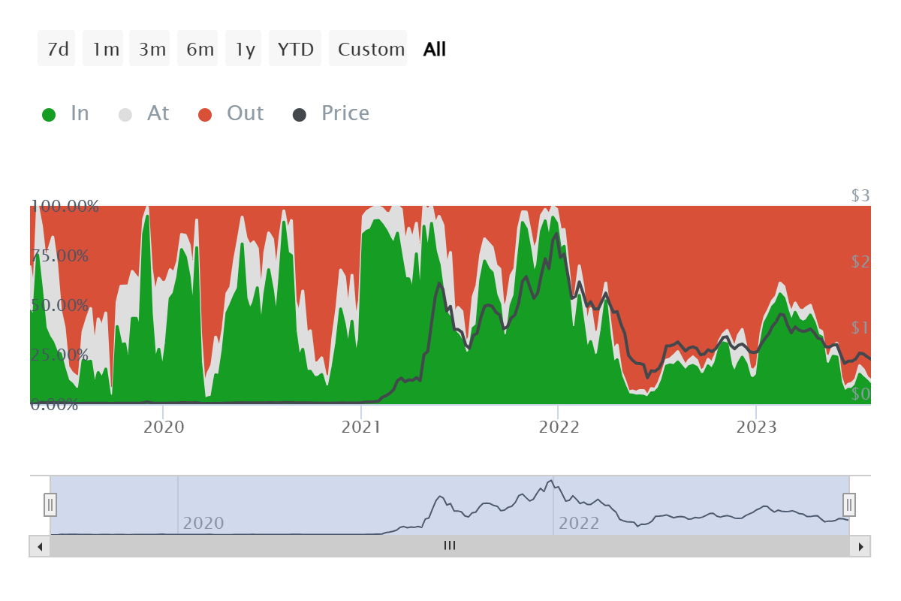Image resolution: width=901 pixels, height=601 pixels.
Task: Open the Custom date range picker
Action: [369, 49]
